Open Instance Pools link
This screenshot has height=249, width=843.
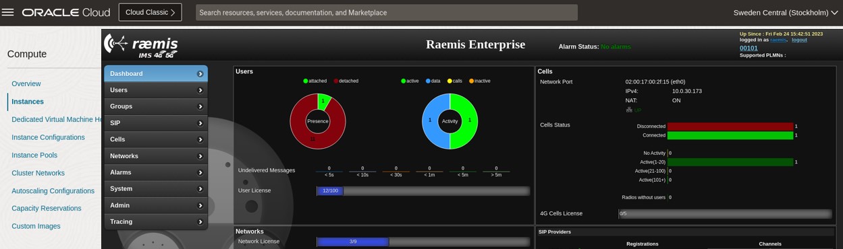[x=34, y=155]
